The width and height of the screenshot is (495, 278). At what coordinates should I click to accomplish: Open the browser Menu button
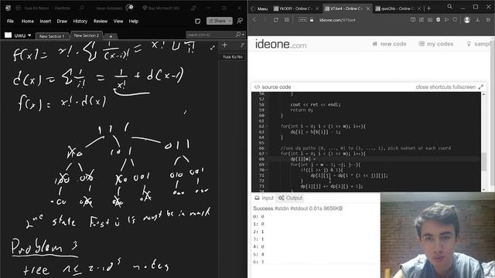click(260, 8)
